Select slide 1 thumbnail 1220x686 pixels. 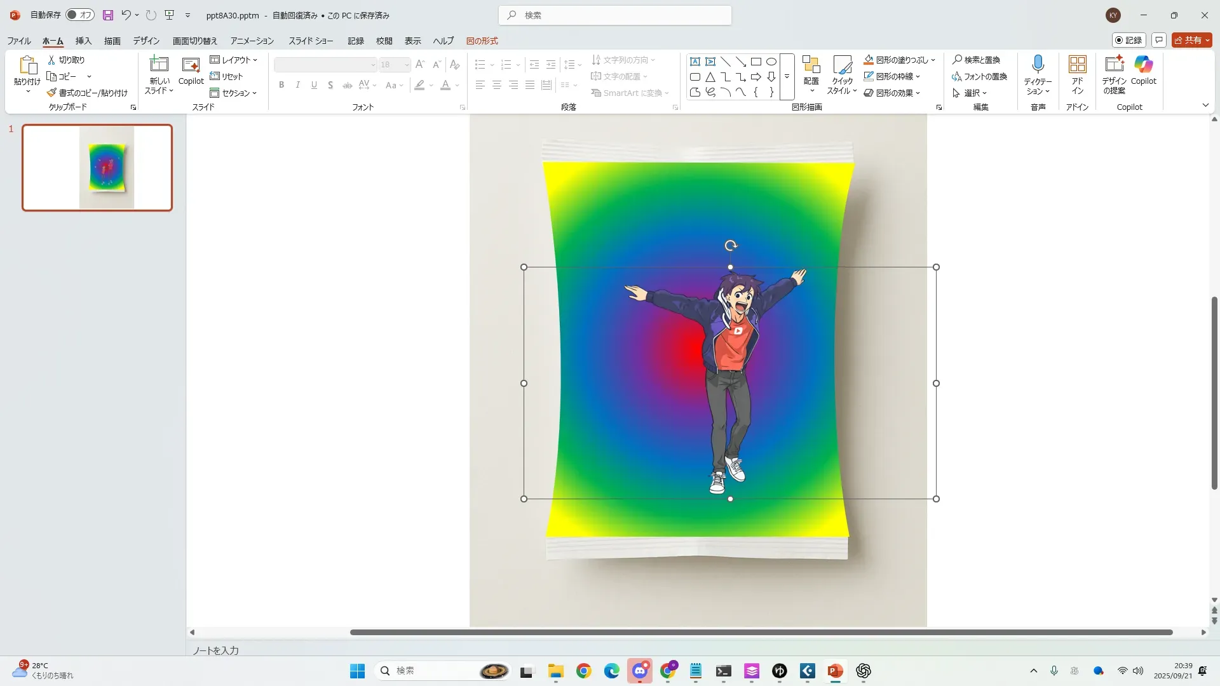pos(97,168)
